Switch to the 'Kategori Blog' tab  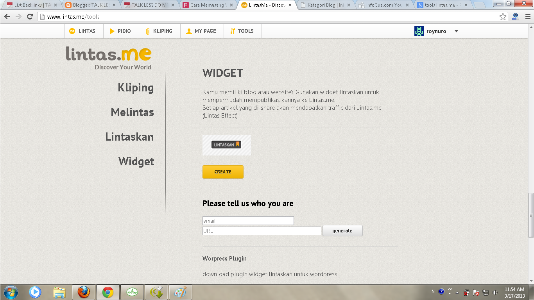tap(325, 5)
